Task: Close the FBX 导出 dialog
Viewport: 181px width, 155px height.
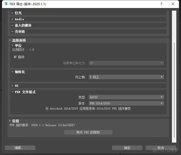Action: (173, 4)
